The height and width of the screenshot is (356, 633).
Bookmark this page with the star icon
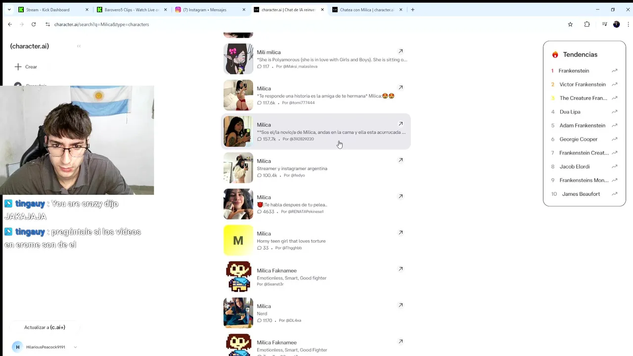point(570,24)
